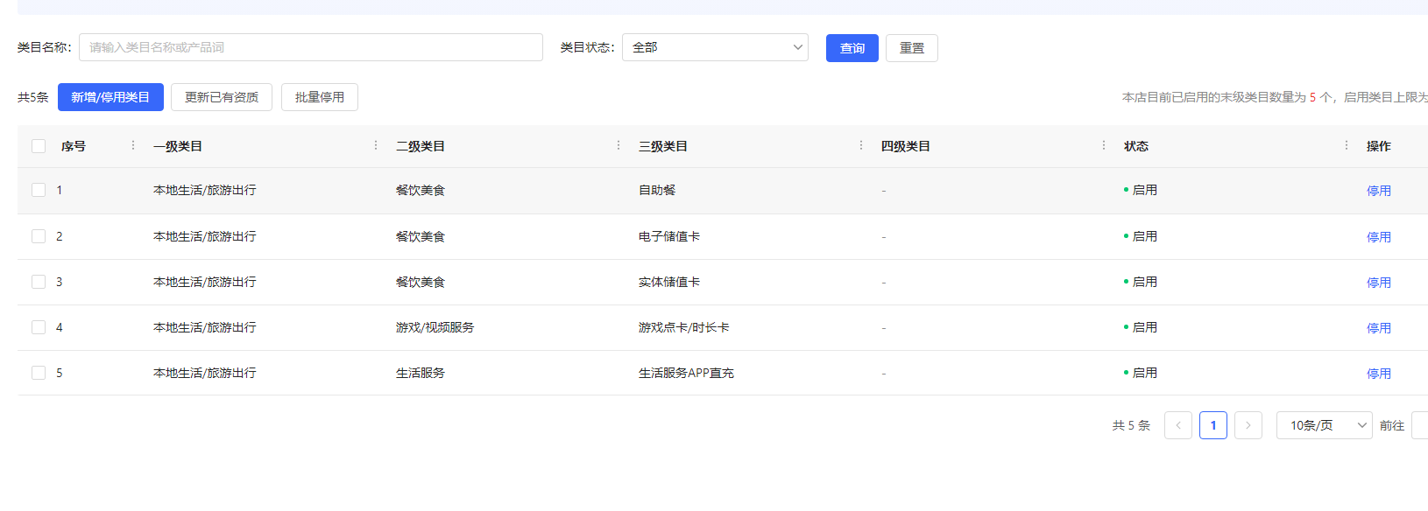Check the row 1 自助餐 checkbox

(x=39, y=190)
